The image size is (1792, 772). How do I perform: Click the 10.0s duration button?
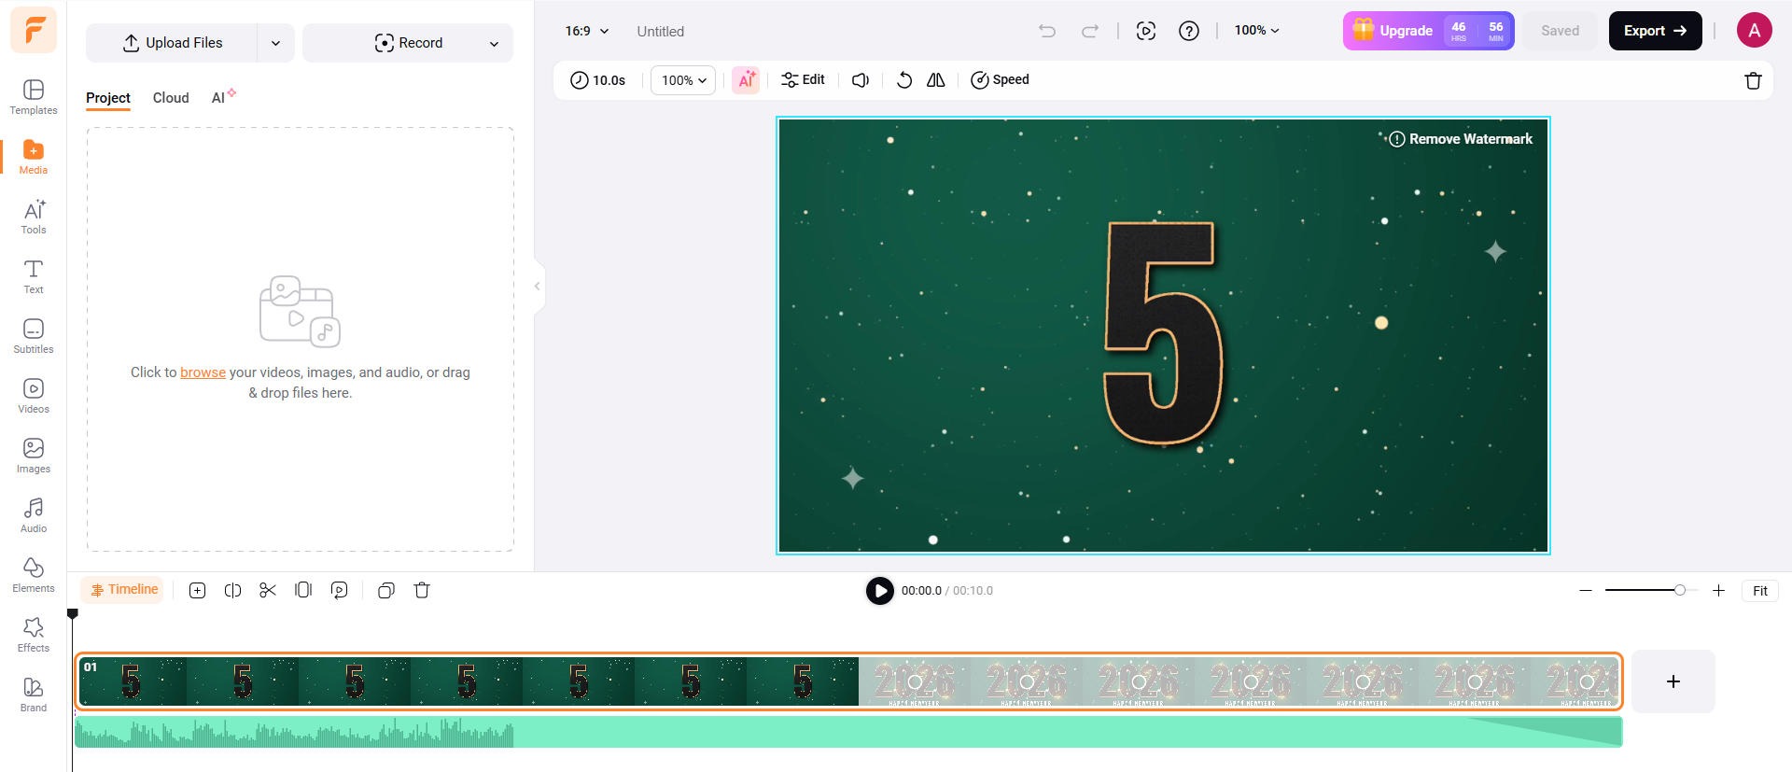click(x=598, y=80)
